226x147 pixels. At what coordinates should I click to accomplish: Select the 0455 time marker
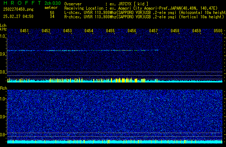coord(110,31)
